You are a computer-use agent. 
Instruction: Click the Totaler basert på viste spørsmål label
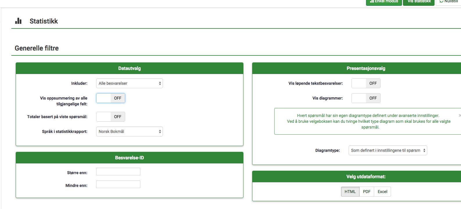pos(57,117)
